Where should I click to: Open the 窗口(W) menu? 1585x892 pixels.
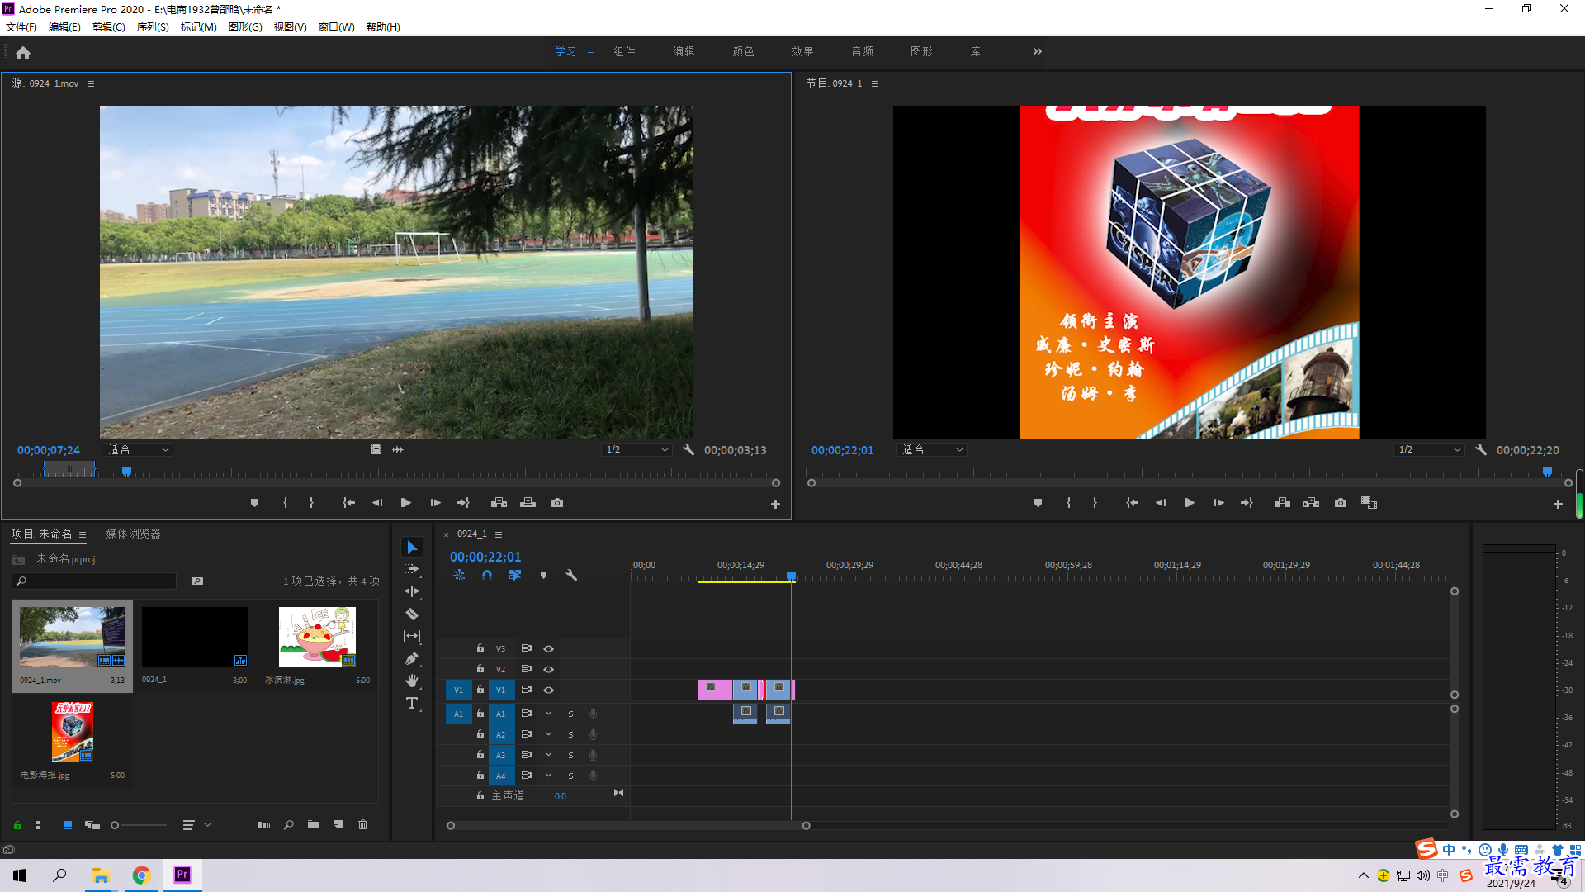336,27
